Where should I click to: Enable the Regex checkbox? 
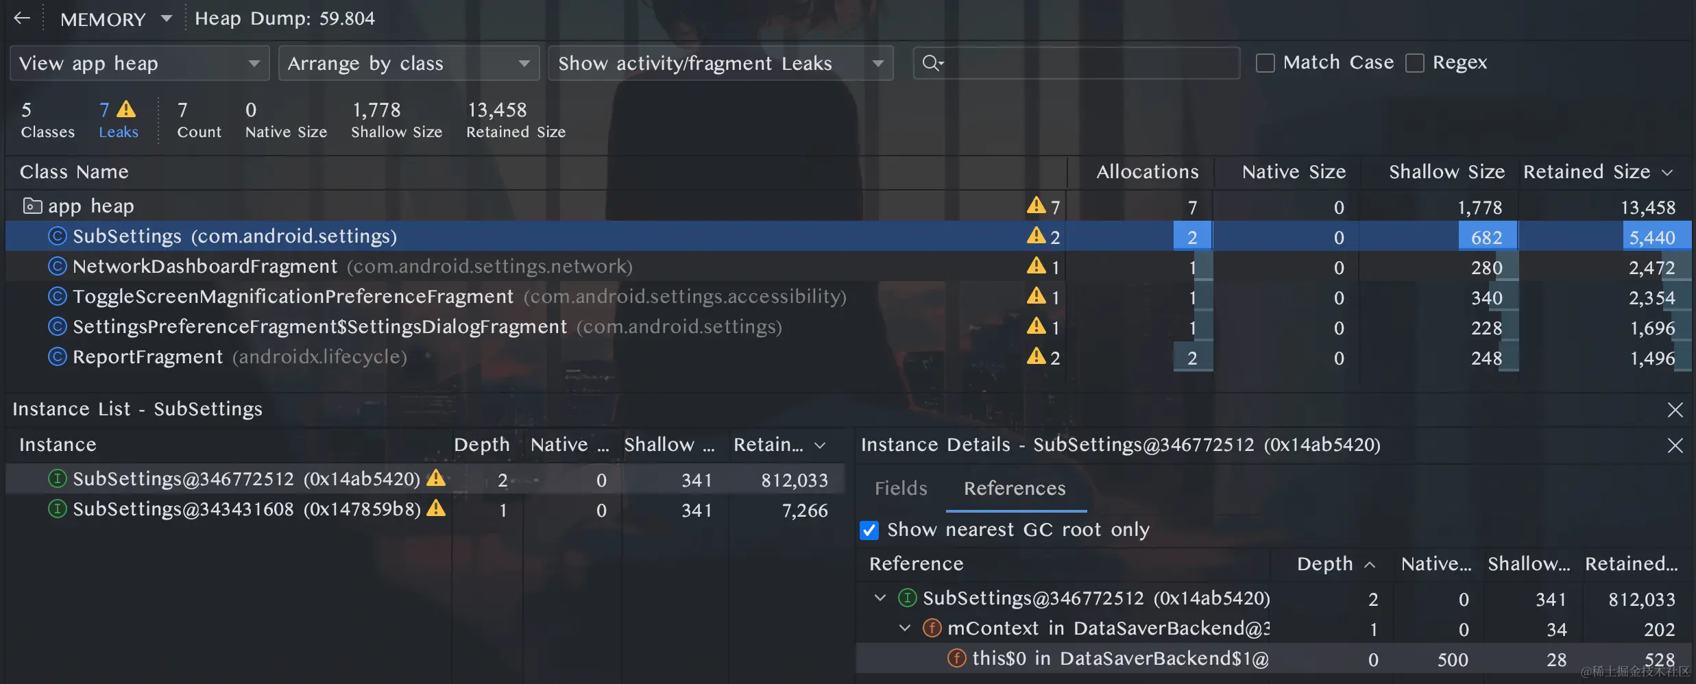(1414, 63)
